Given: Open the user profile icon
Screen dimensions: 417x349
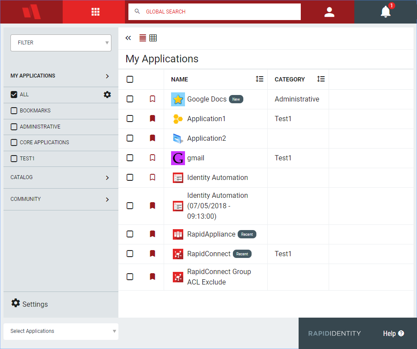Looking at the screenshot, I should [x=329, y=12].
